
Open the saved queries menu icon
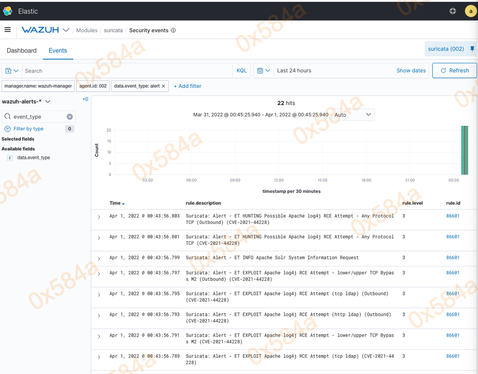coord(12,71)
